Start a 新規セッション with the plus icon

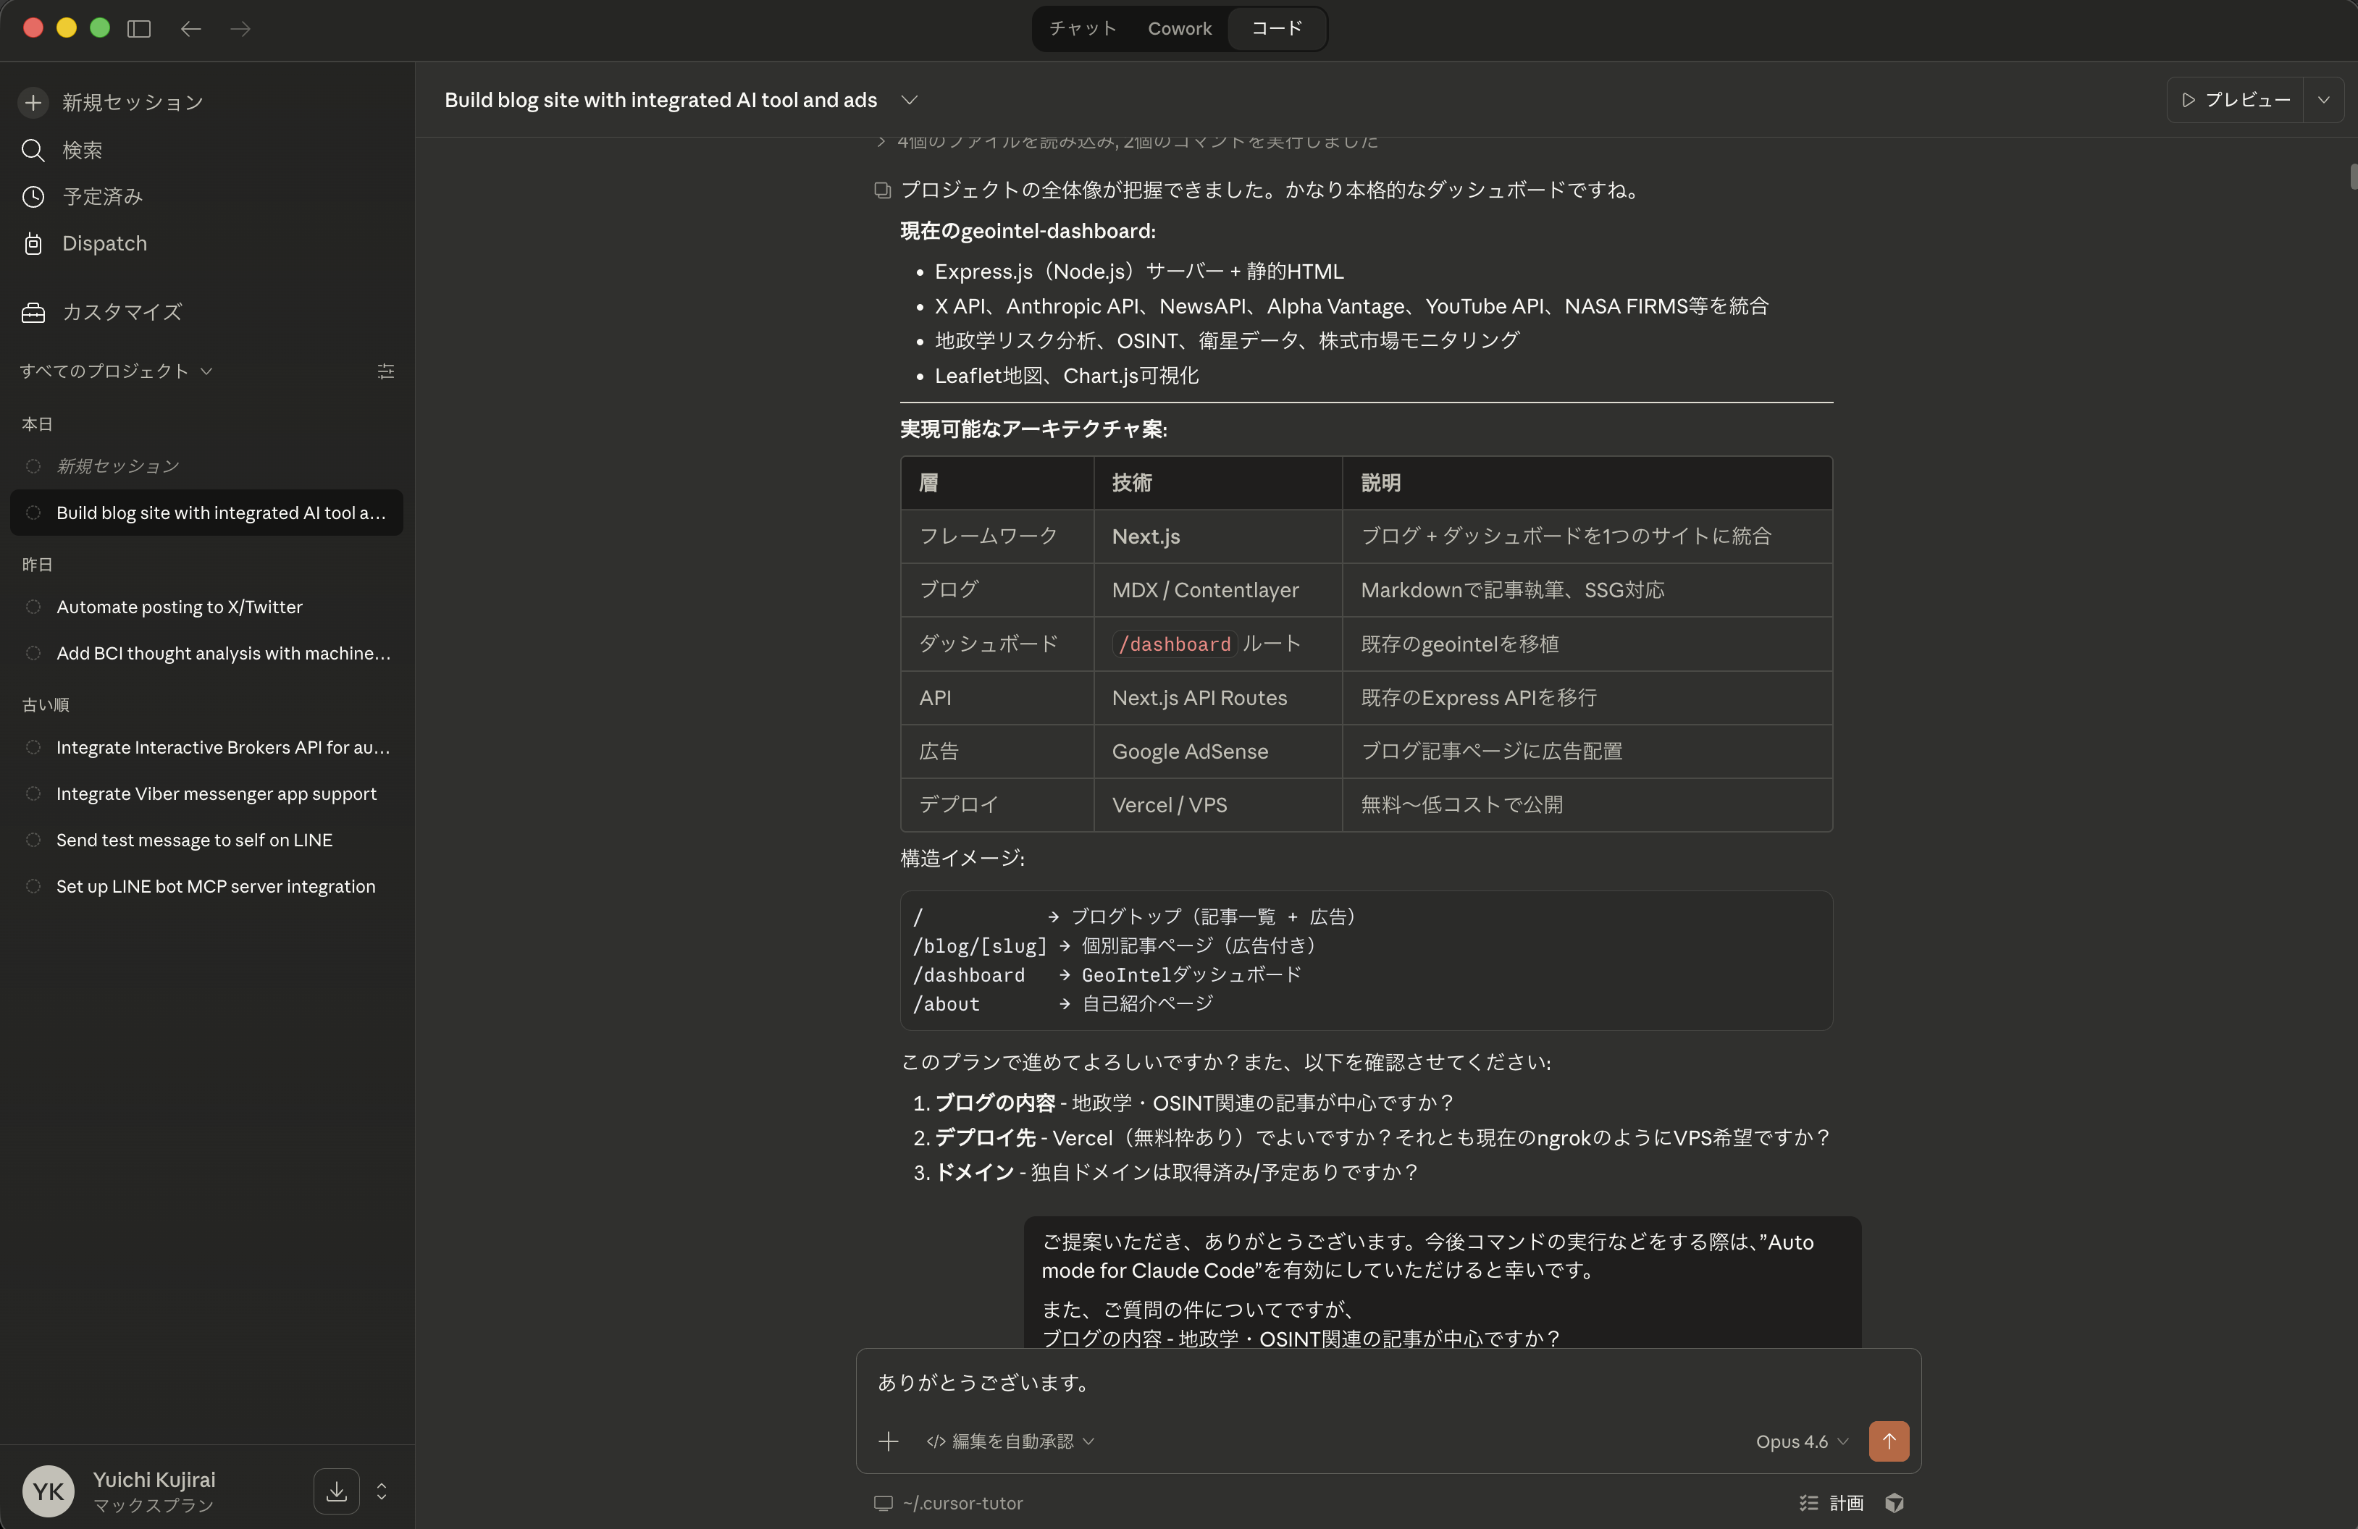point(33,102)
